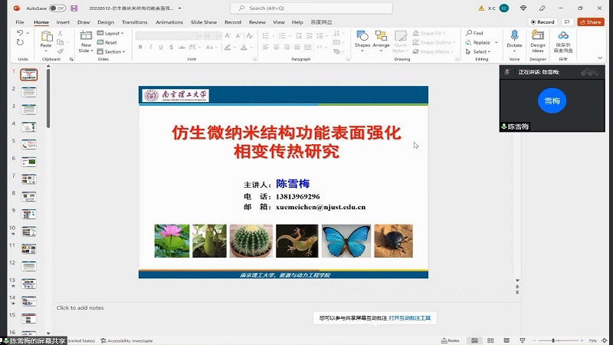Click Accessibility: Investigate in status bar
The width and height of the screenshot is (613, 345).
click(126, 340)
